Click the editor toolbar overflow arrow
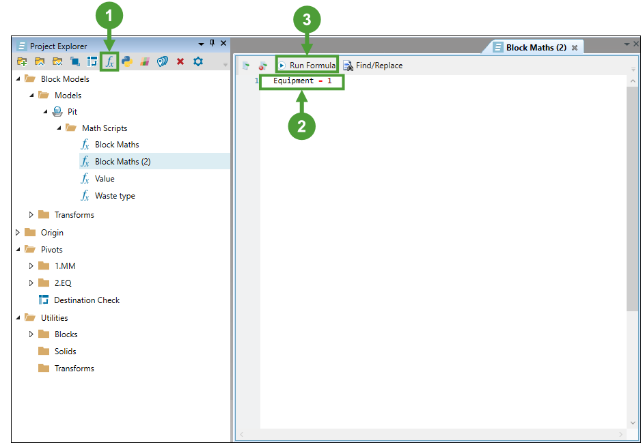The height and width of the screenshot is (445, 643). pyautogui.click(x=633, y=69)
